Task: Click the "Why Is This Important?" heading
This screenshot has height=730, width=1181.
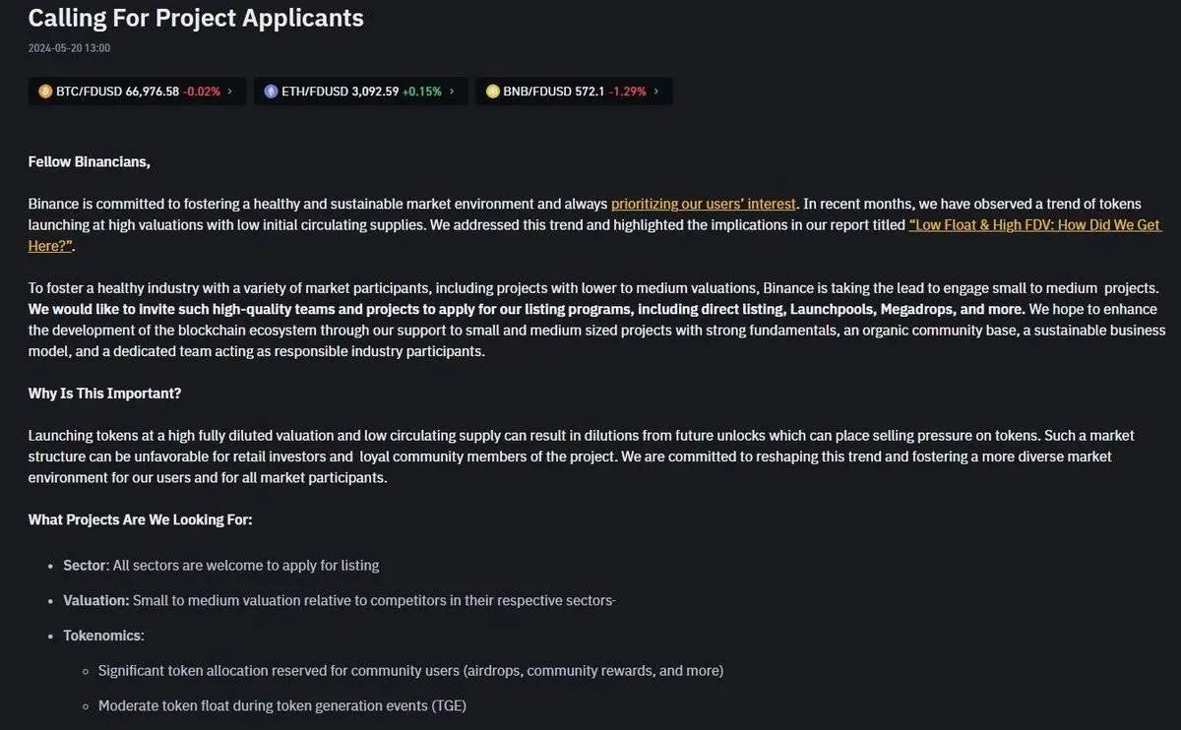Action: click(104, 394)
